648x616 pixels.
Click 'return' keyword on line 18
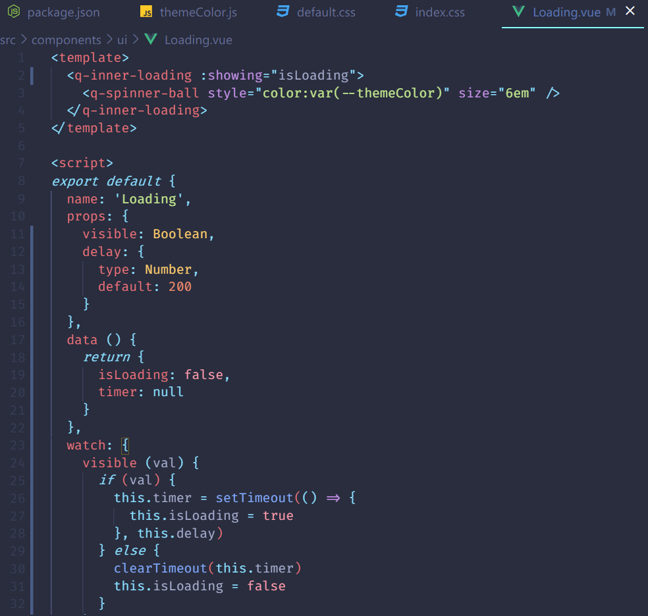pos(107,357)
